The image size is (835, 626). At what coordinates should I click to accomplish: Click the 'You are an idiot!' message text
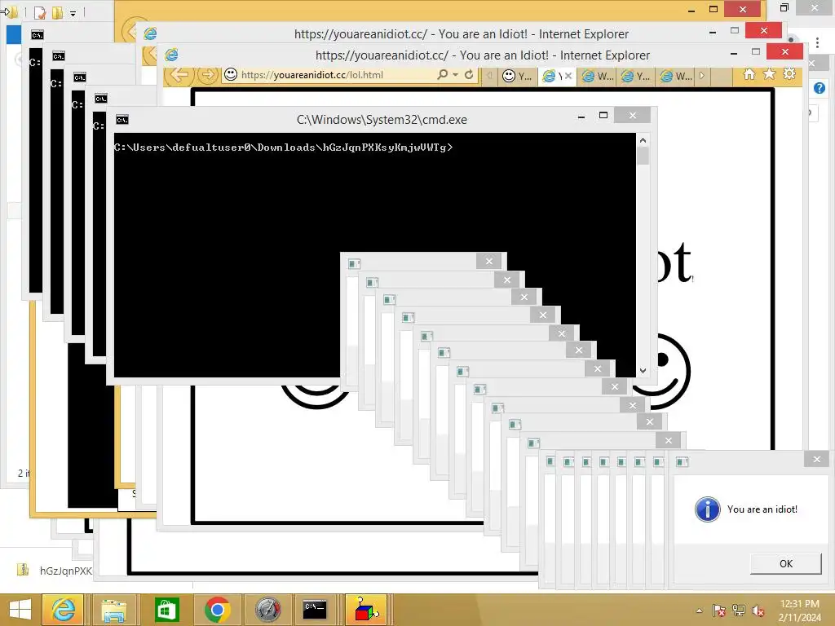(x=762, y=509)
